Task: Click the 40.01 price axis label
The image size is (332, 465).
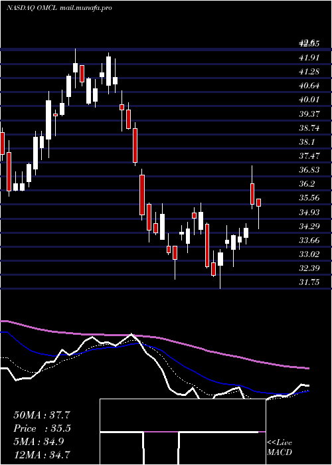Action: click(x=309, y=100)
